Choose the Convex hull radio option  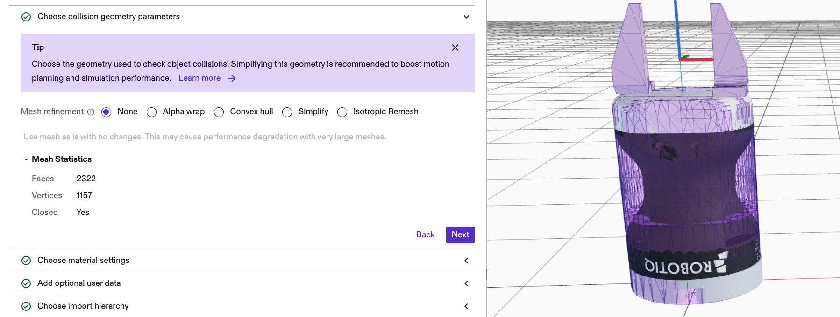[219, 112]
